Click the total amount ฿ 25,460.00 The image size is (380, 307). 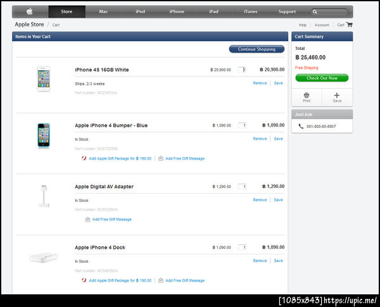tap(310, 58)
